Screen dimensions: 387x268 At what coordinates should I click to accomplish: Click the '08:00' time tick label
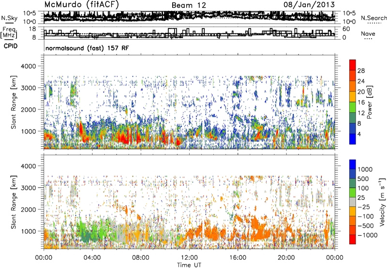141,258
